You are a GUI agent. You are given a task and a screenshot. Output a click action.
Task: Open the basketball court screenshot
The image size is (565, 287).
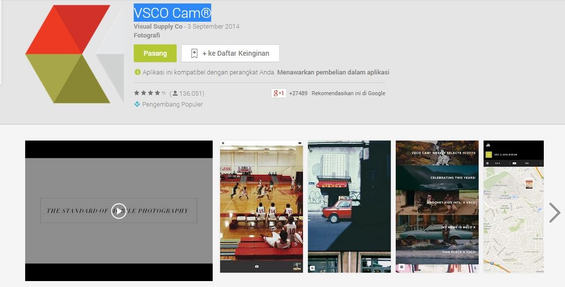point(261,207)
